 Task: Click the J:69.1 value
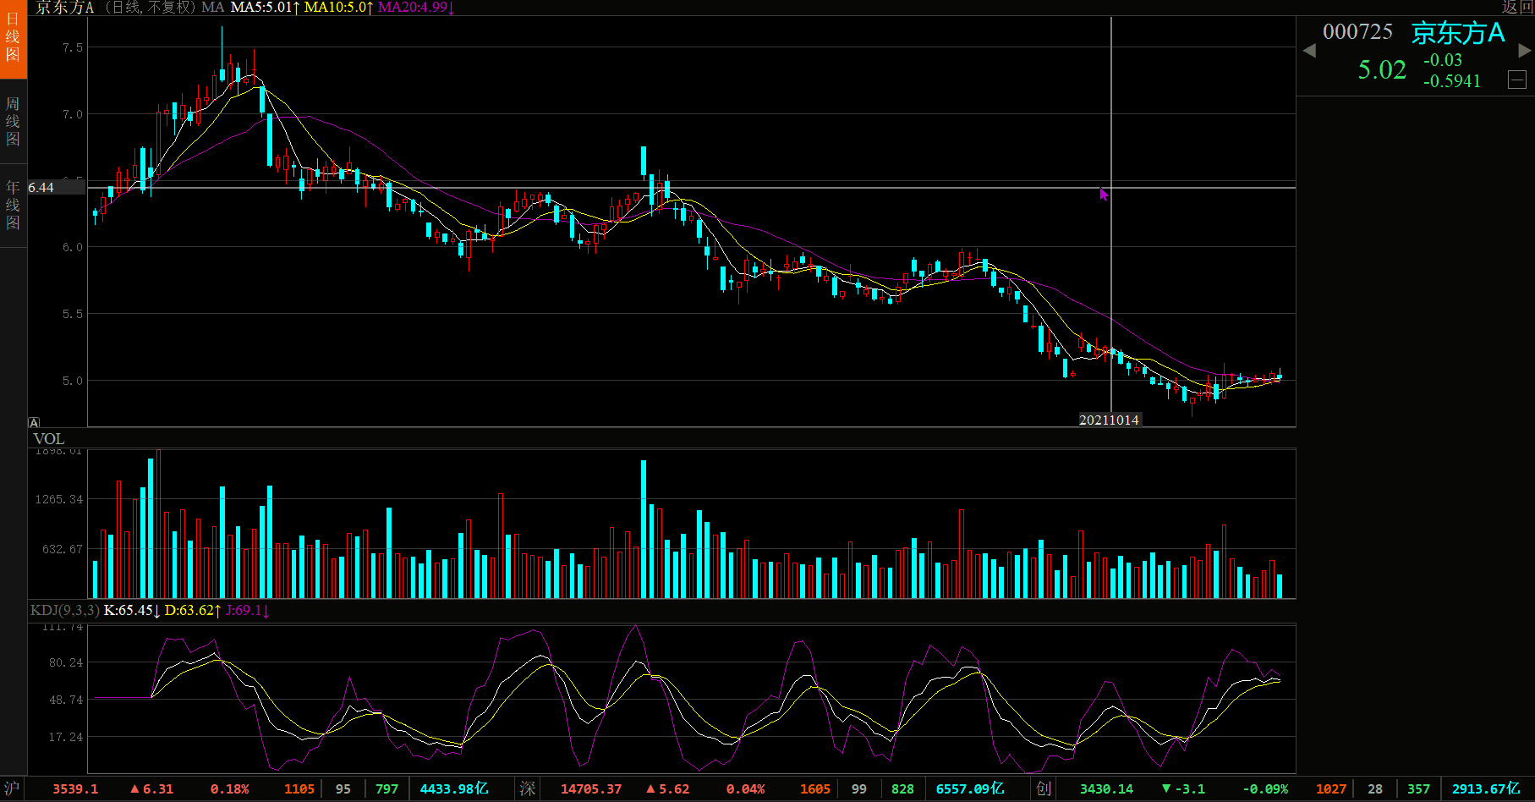point(247,610)
